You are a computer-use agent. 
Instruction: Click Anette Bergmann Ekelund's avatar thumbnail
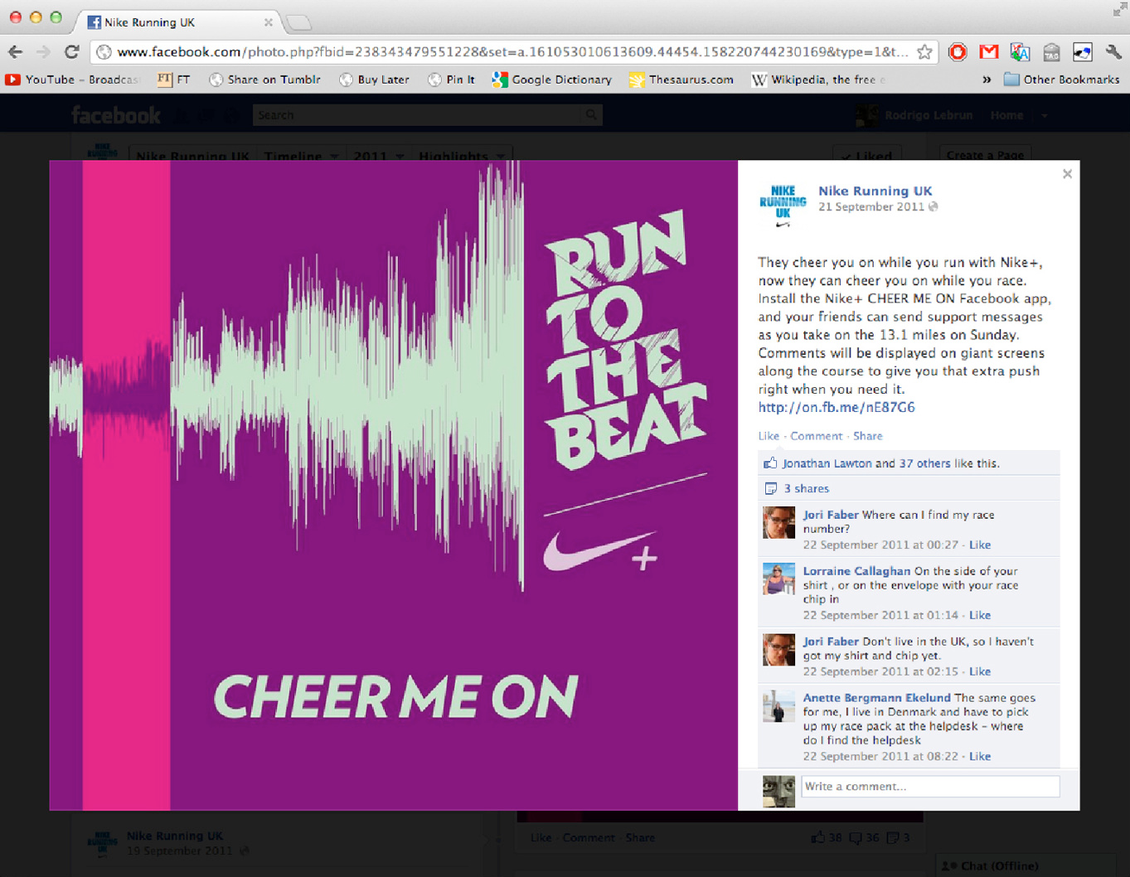pos(778,706)
